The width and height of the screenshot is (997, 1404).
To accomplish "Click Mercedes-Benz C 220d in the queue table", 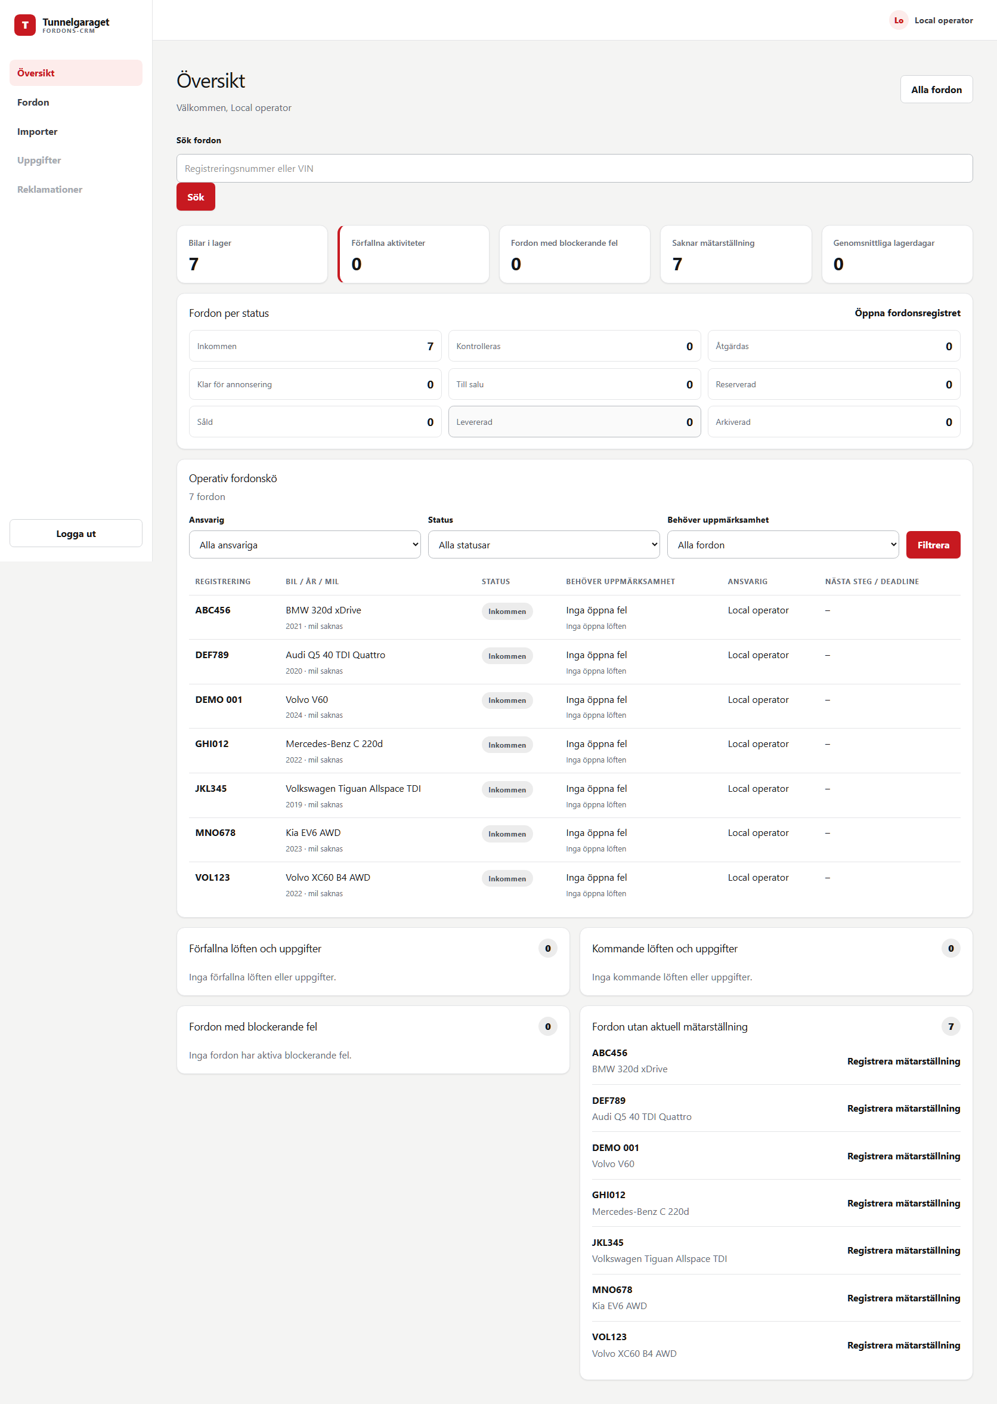I will [x=334, y=743].
